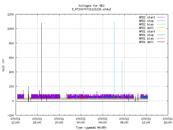Click the 'NPD1 stop' legend label

[x=146, y=35]
